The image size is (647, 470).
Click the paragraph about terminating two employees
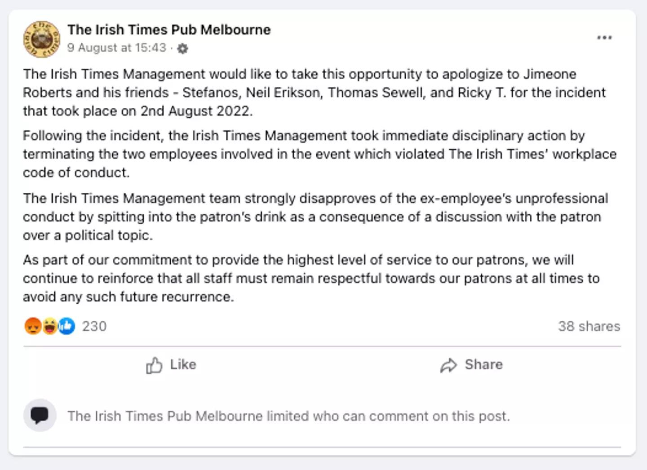click(x=319, y=154)
